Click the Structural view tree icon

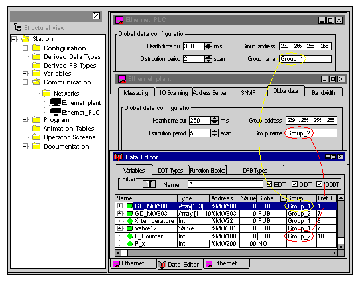coord(17,27)
